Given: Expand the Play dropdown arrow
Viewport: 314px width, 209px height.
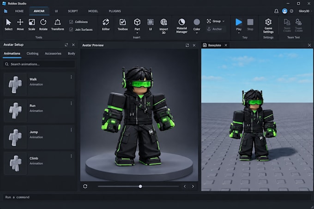Looking at the screenshot, I should 239,33.
